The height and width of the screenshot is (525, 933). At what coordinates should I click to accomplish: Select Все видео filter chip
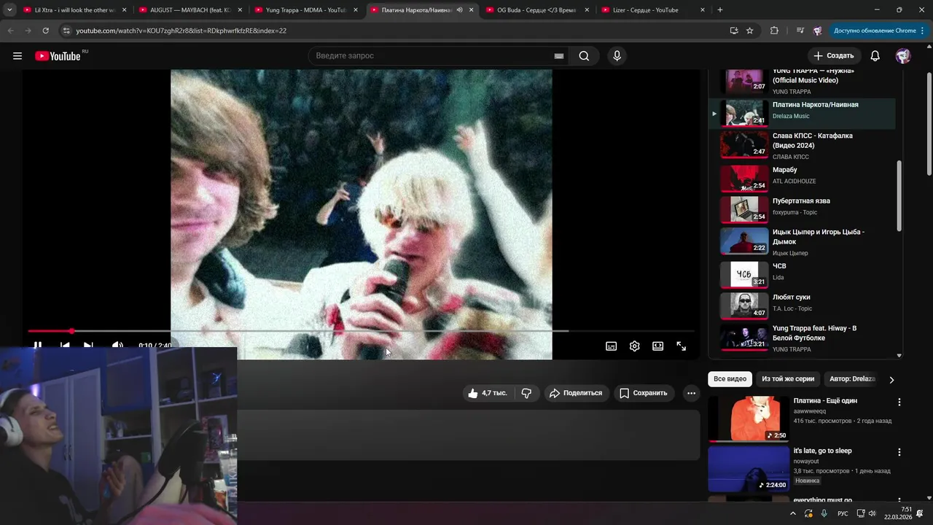click(x=730, y=379)
